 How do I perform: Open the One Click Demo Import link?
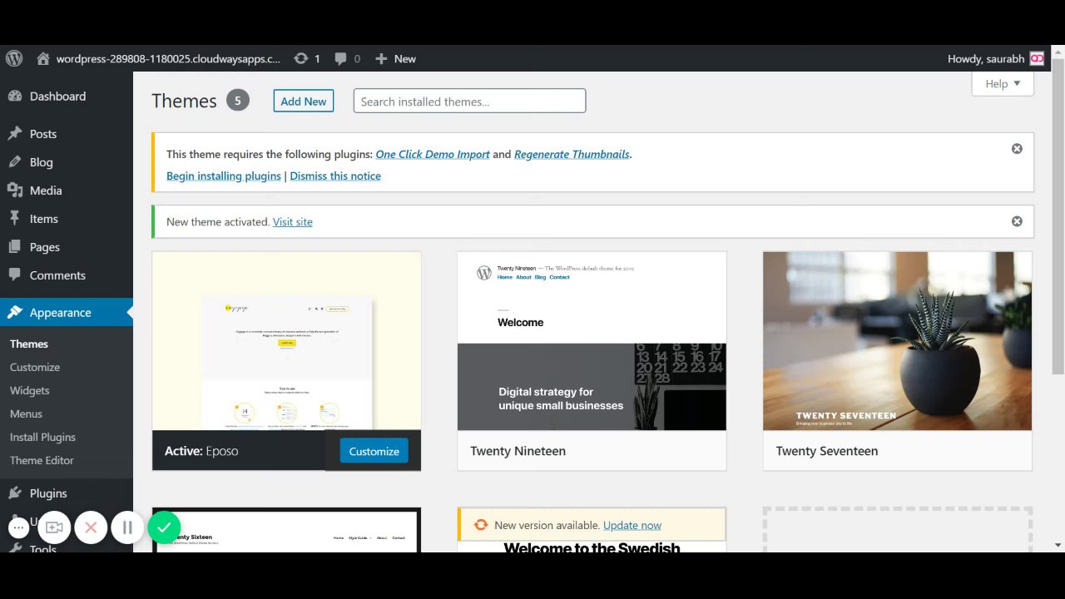pyautogui.click(x=433, y=154)
